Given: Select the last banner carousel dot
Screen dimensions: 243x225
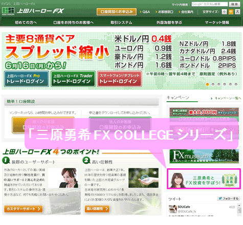Looking at the screenshot, I should click(236, 84).
